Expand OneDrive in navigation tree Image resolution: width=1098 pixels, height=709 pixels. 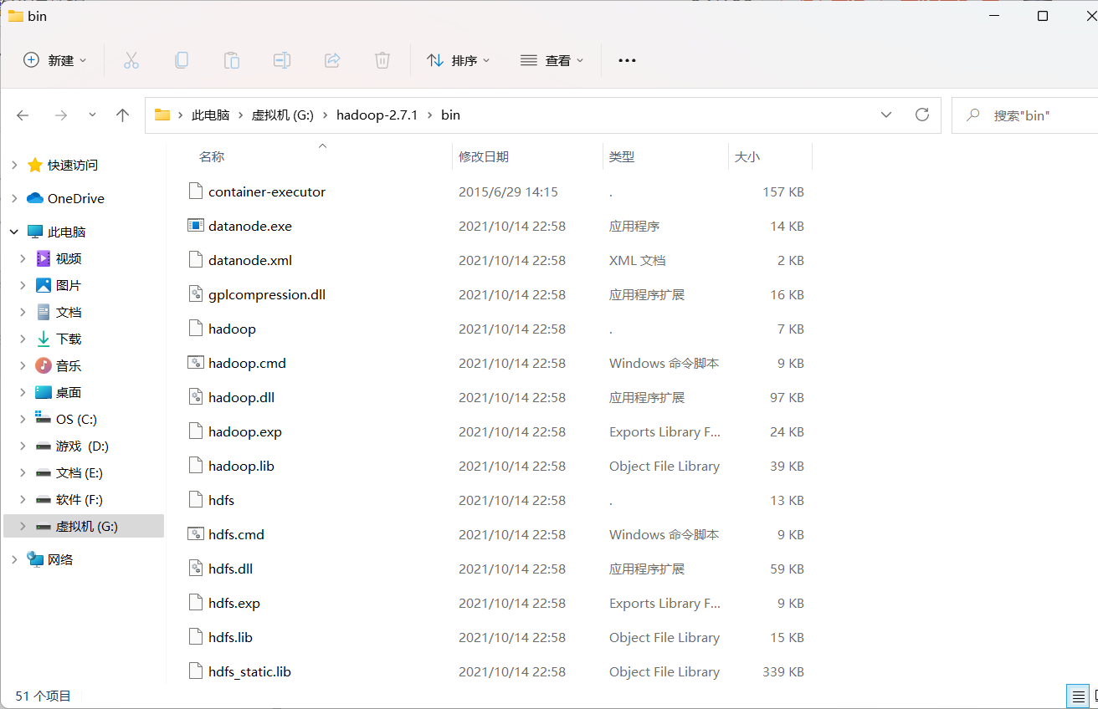click(x=13, y=198)
